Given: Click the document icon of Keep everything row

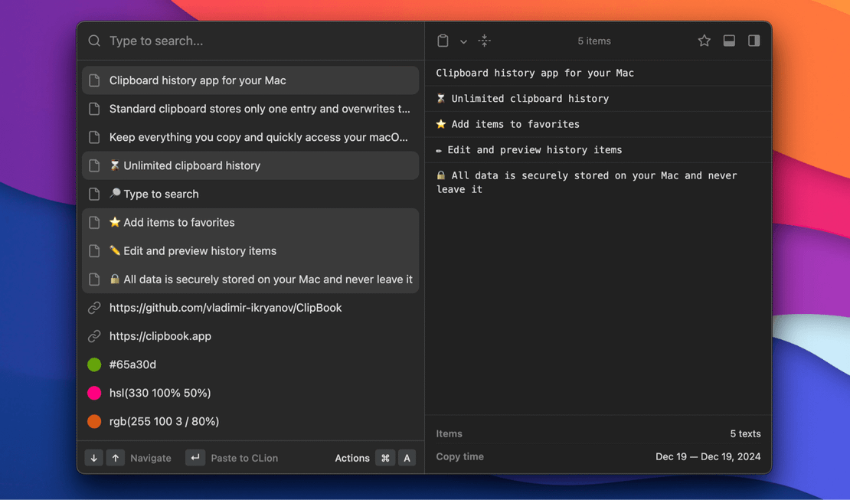Looking at the screenshot, I should [x=94, y=137].
